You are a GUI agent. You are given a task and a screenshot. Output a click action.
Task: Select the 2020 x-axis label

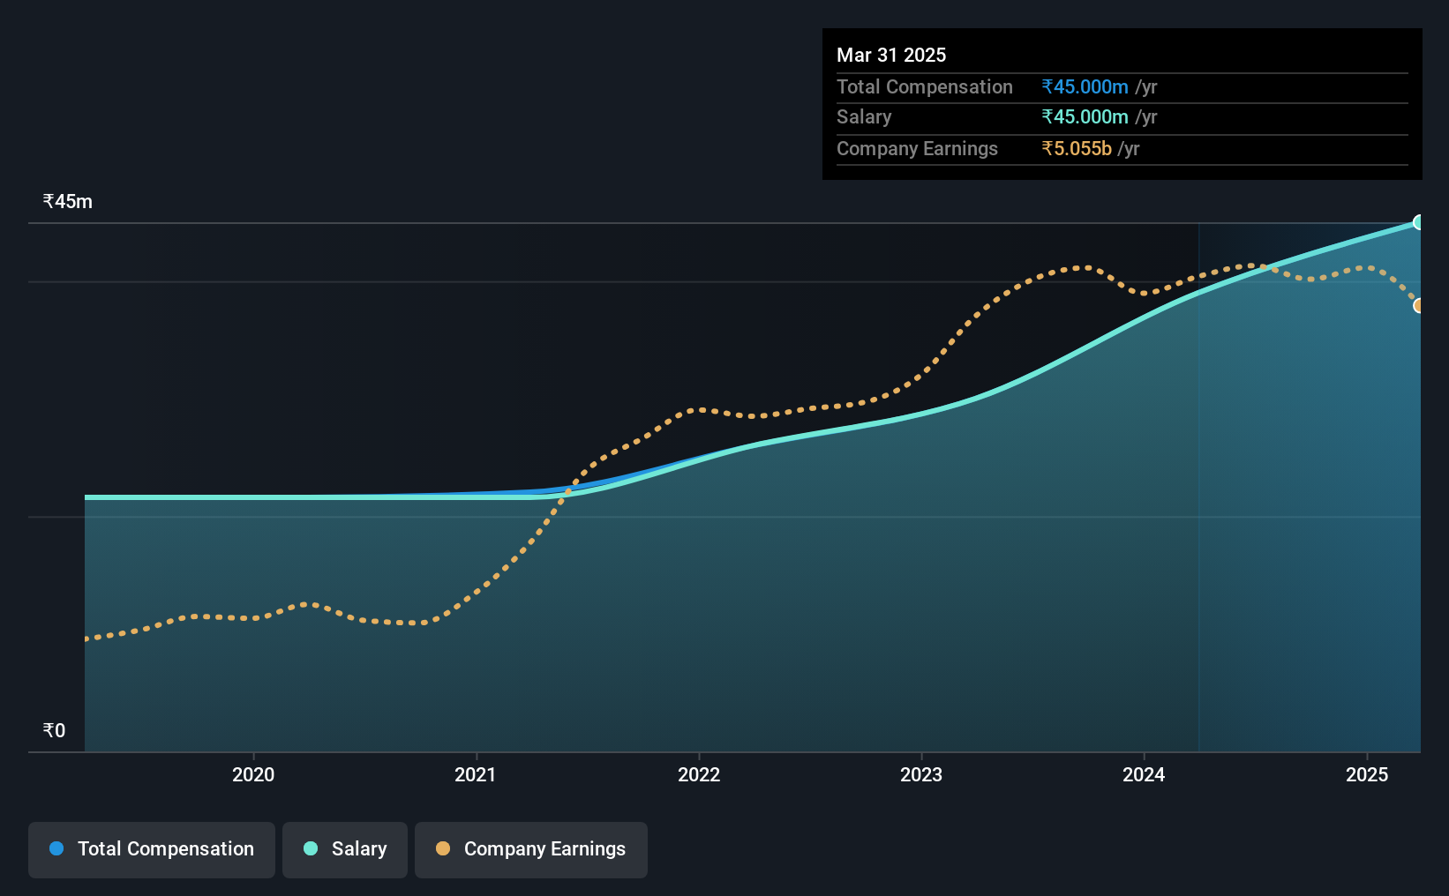[x=253, y=774]
